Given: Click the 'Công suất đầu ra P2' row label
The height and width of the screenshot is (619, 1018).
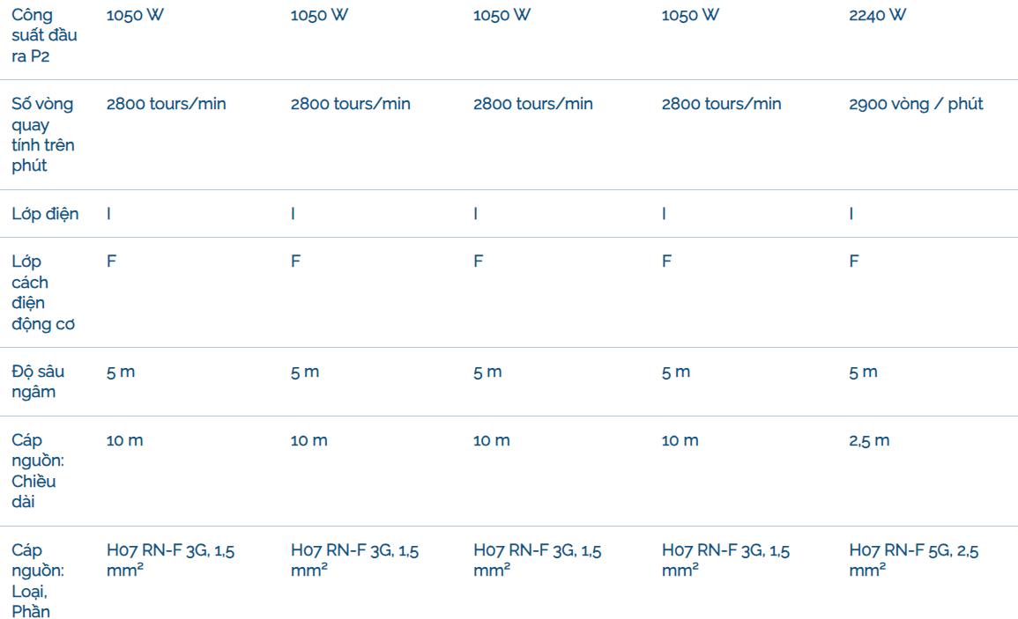Looking at the screenshot, I should click(x=44, y=35).
